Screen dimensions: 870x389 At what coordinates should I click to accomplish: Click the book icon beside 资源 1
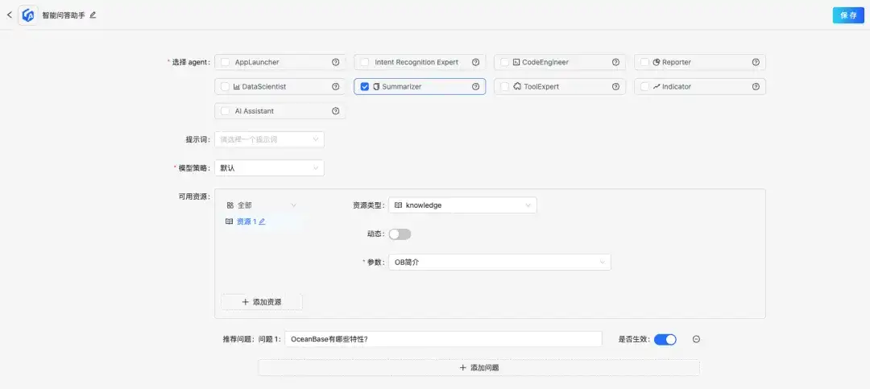(x=229, y=221)
